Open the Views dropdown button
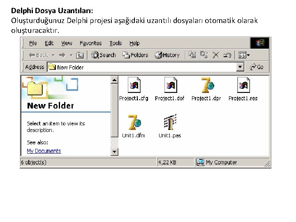Viewport: 296px width, 222px height. coord(244,55)
